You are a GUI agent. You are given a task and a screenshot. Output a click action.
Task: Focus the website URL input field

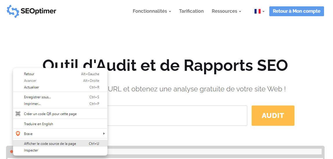[177, 116]
